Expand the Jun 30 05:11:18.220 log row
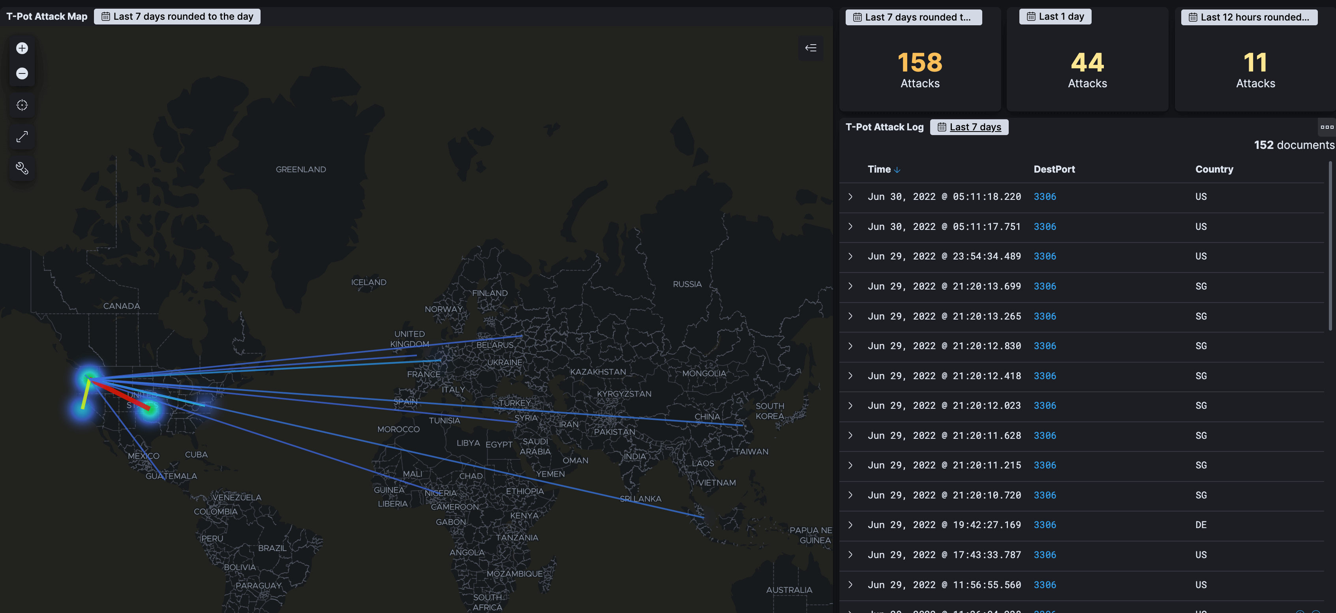 coord(850,197)
